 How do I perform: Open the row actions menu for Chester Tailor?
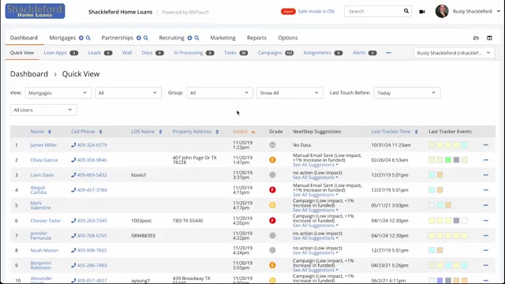(x=486, y=221)
